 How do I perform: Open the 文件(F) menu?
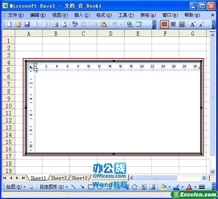(16, 15)
